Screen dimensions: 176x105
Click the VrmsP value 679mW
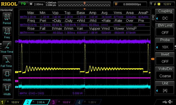pos(131,33)
